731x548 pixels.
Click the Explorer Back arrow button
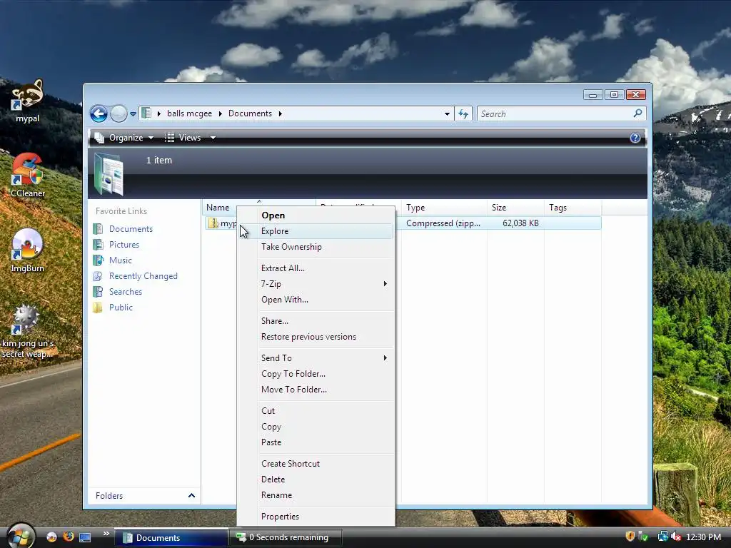coord(99,113)
